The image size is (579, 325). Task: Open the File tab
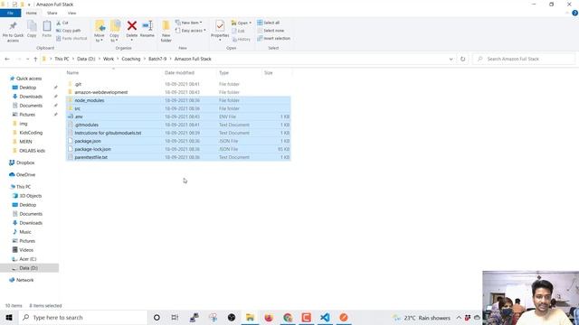[x=10, y=13]
